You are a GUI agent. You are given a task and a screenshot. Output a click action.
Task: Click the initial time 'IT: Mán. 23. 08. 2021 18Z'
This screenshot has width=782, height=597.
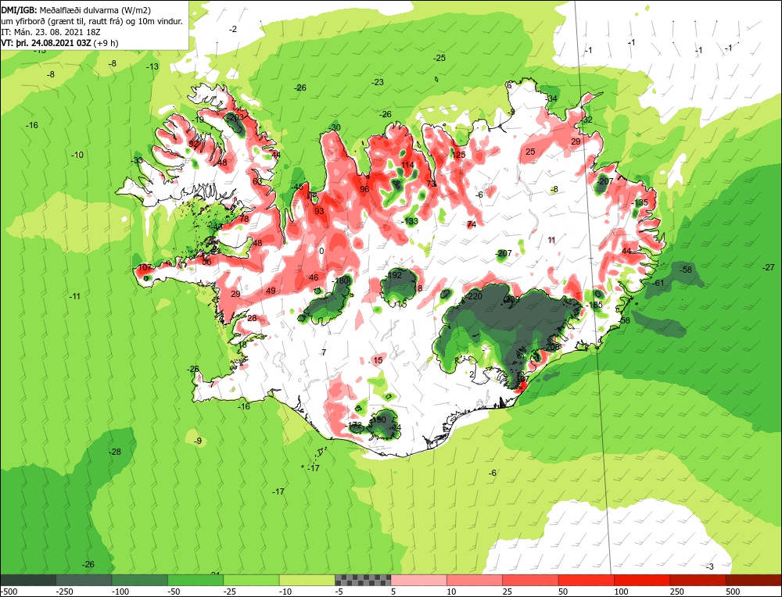point(51,32)
